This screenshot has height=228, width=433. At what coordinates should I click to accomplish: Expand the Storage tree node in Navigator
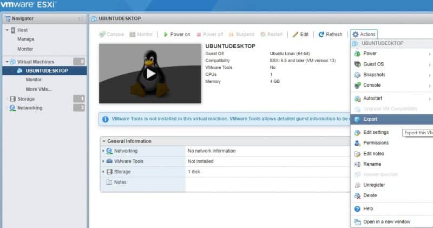[x=6, y=99]
